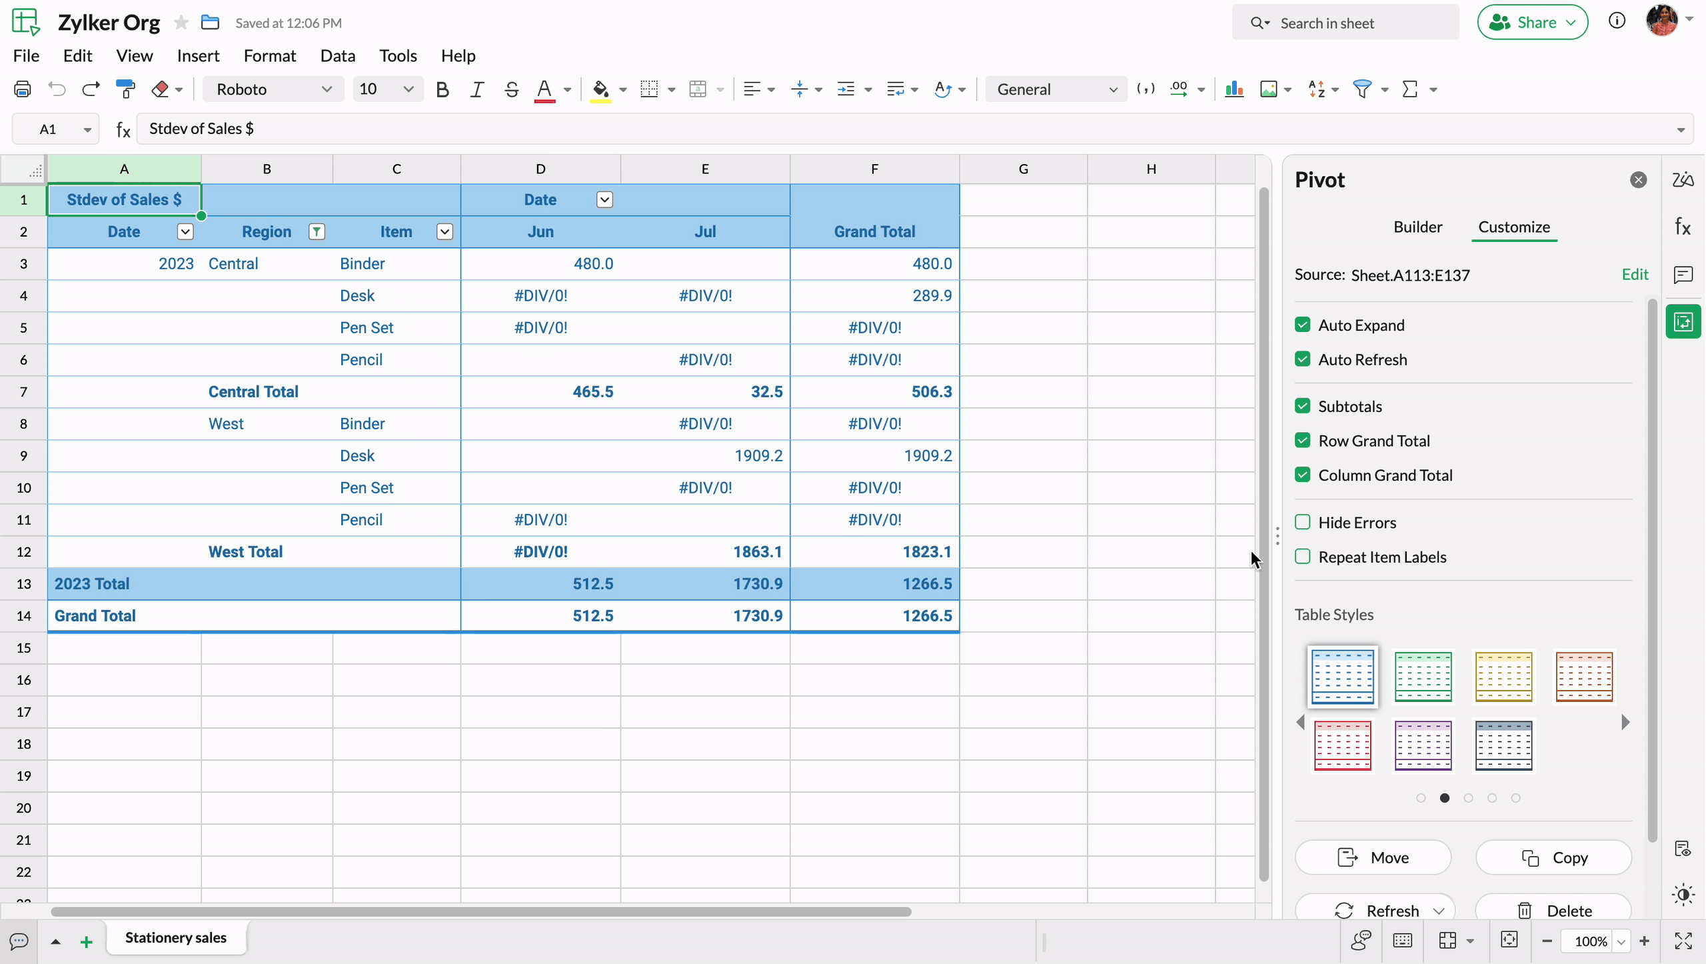Click the insert chart icon
The height and width of the screenshot is (964, 1706).
[x=1234, y=89]
